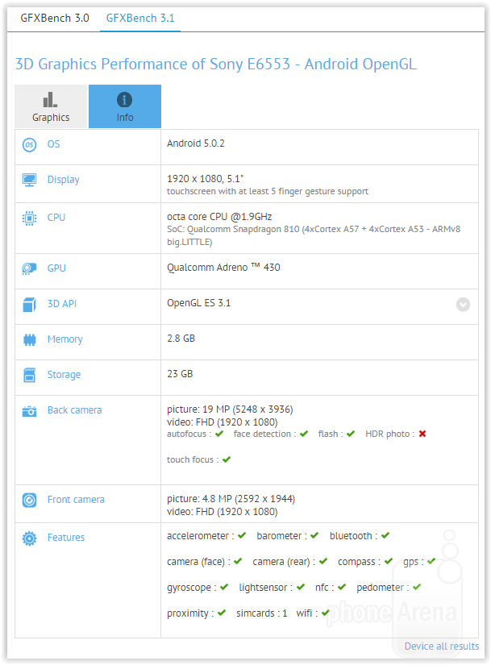Click the Back camera icon
Image resolution: width=491 pixels, height=665 pixels.
pyautogui.click(x=29, y=410)
